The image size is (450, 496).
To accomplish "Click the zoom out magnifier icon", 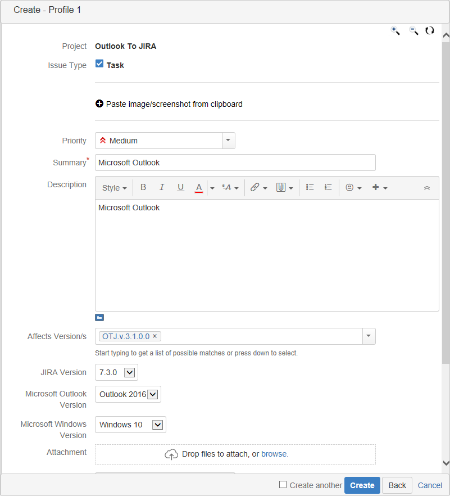I will pos(413,31).
